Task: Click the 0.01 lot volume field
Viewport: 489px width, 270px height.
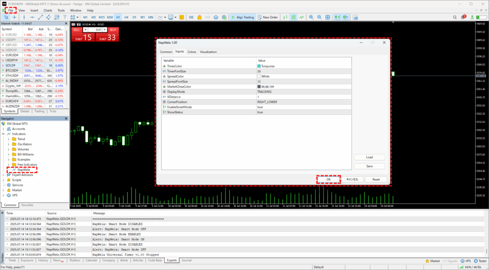Action: click(x=95, y=30)
